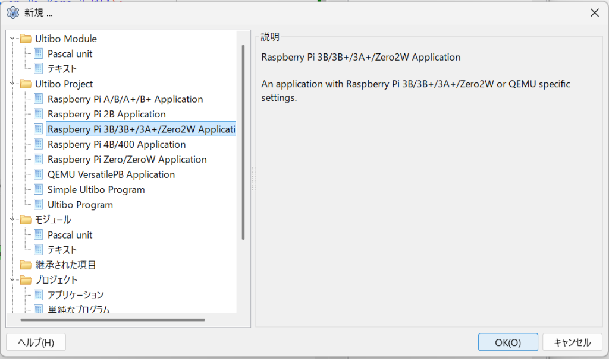Click the モジュール folder icon
This screenshot has height=359, width=609.
[x=26, y=220]
